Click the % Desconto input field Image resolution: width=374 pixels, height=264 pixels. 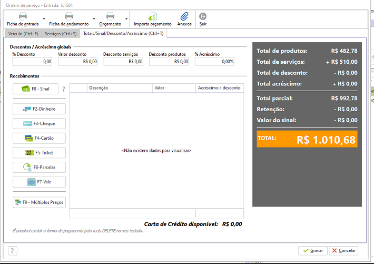pos(32,62)
